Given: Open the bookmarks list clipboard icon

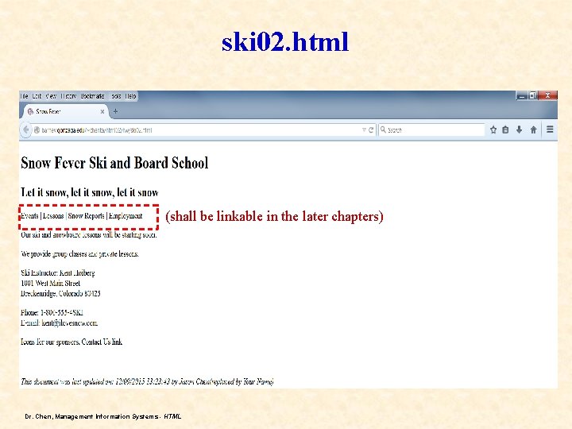Looking at the screenshot, I should tap(505, 129).
